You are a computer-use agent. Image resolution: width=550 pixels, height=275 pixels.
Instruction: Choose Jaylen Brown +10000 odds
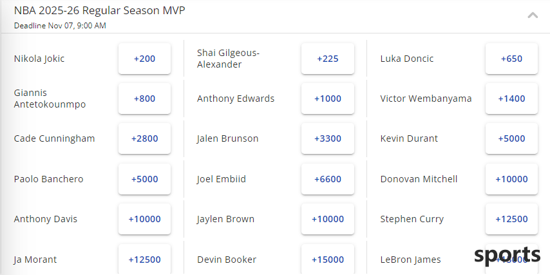pos(328,219)
